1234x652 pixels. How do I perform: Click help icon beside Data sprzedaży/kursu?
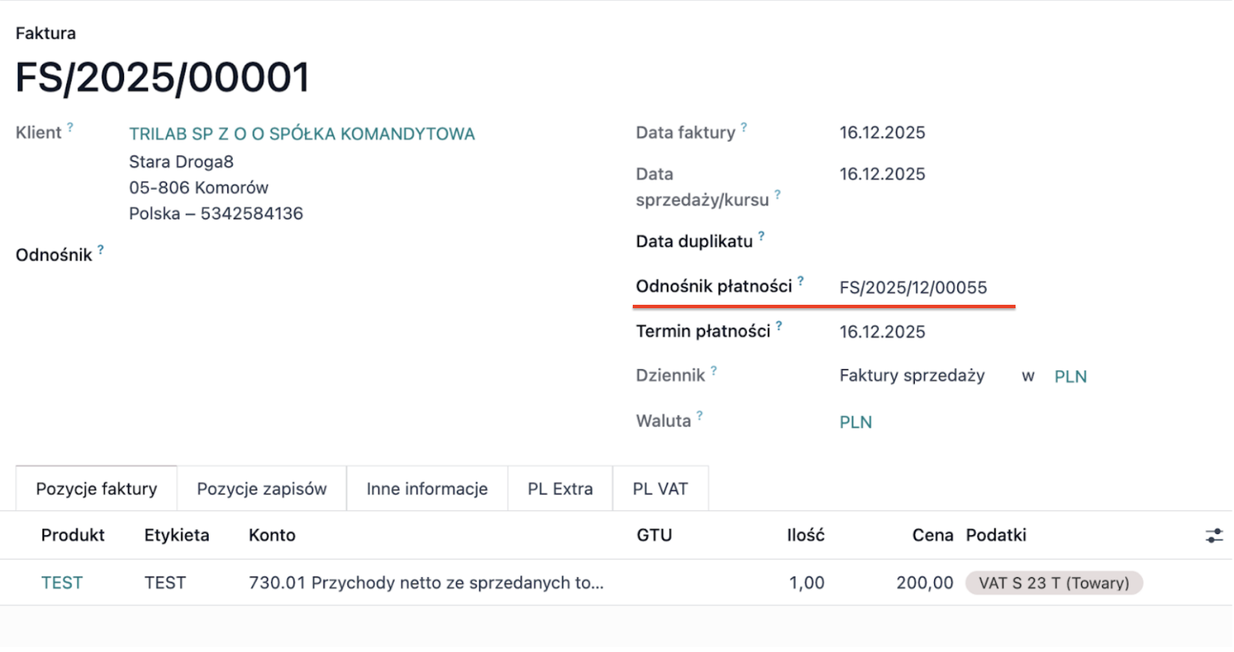777,195
